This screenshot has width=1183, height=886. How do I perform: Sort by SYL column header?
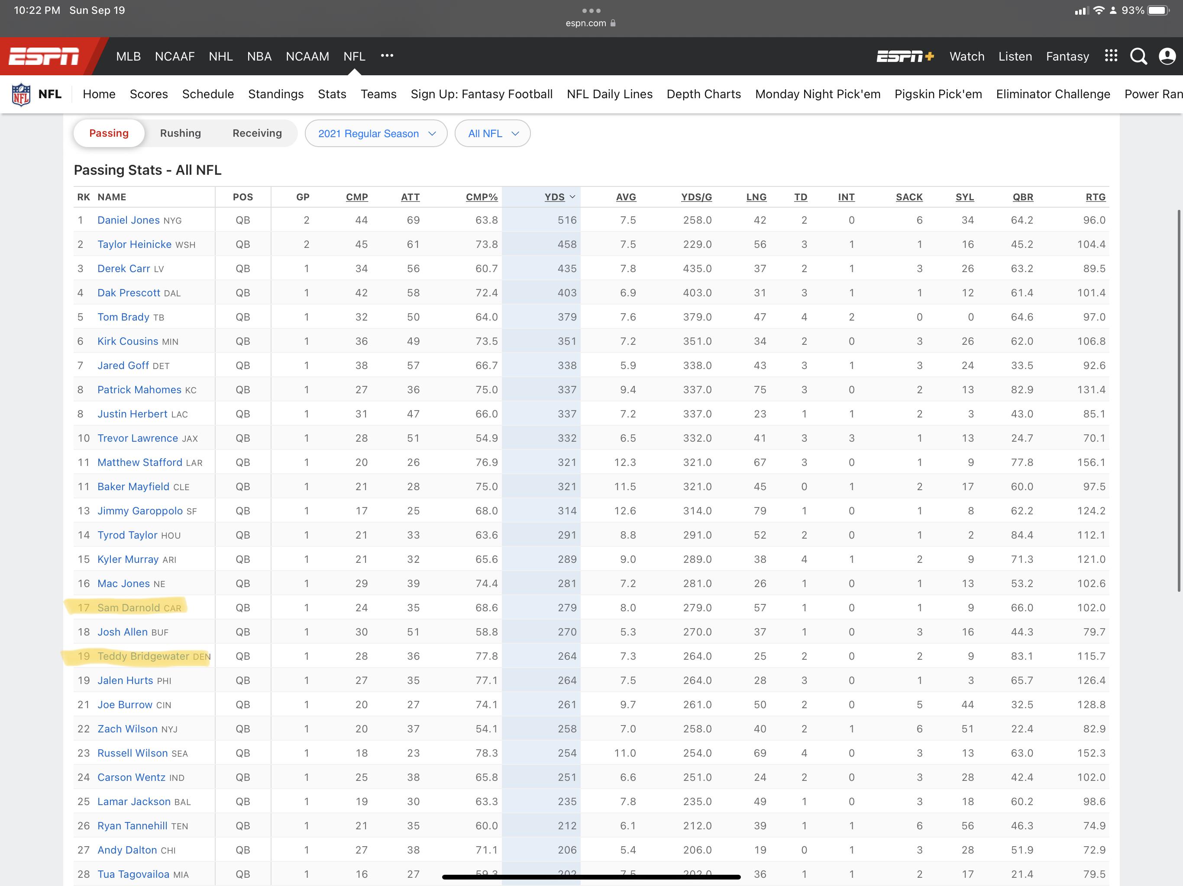pyautogui.click(x=965, y=197)
